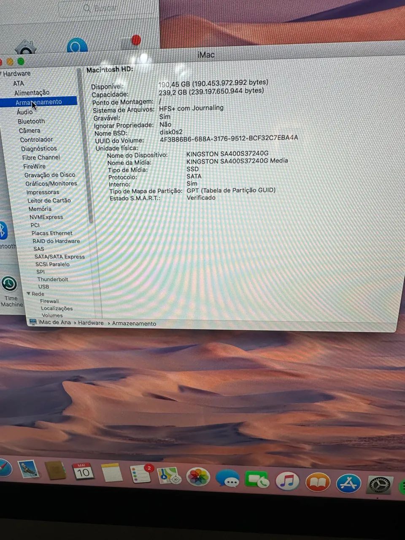Screen dimensions: 405x540
Task: Collapse the Rede section triangle
Action: pos(28,294)
